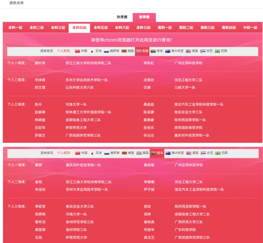The height and width of the screenshot is (243, 263).
Task: Select the China flag in the upper filter bar
Action: [78, 51]
